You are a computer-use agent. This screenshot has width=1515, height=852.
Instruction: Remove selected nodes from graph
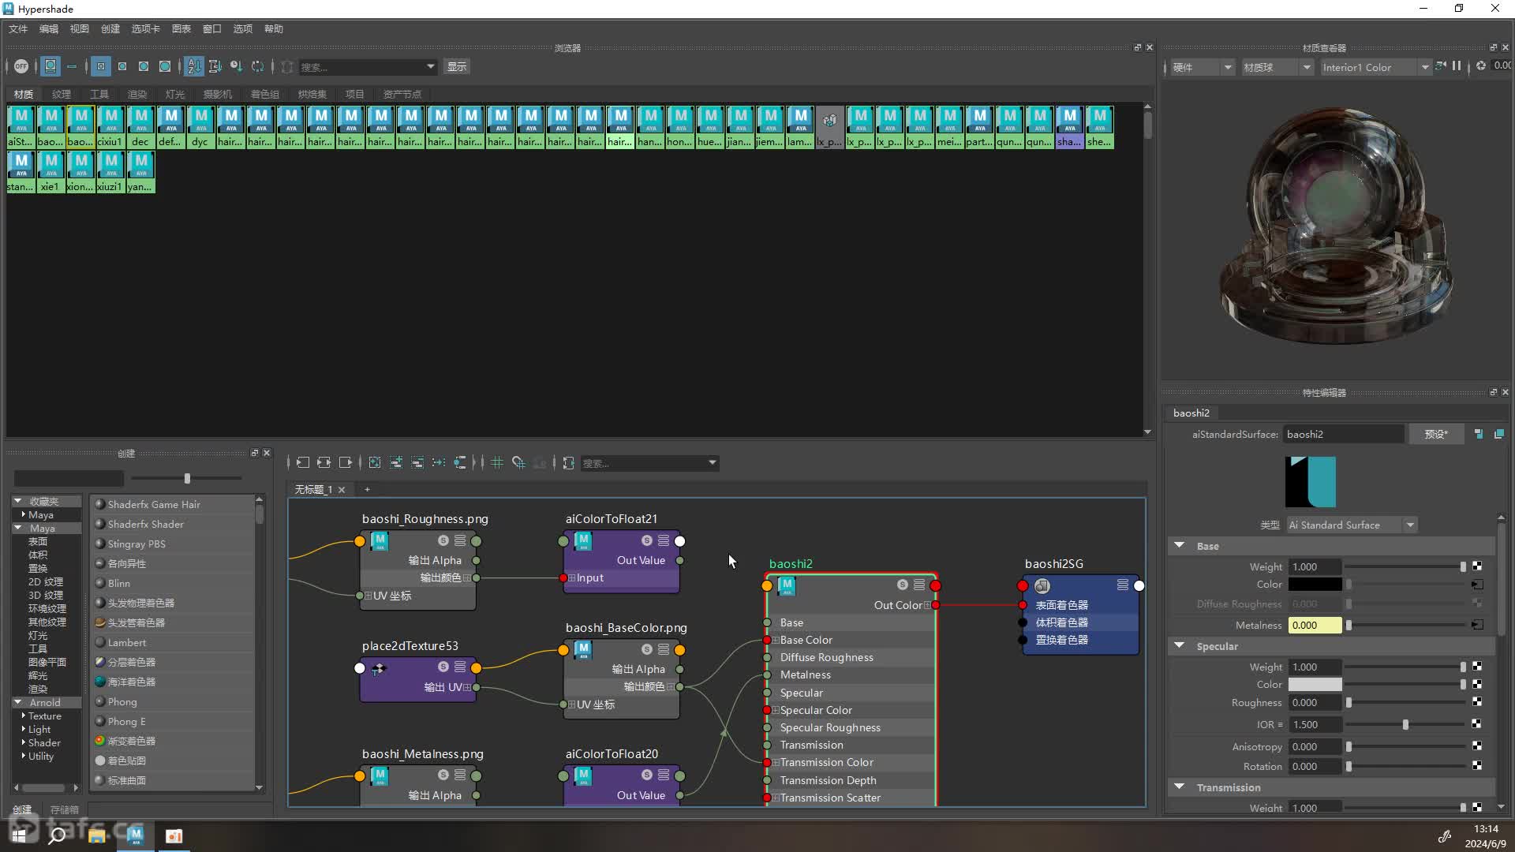417,462
